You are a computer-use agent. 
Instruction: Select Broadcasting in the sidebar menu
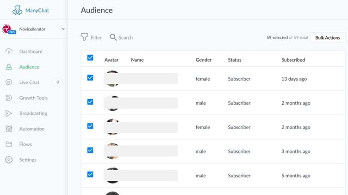(x=33, y=113)
